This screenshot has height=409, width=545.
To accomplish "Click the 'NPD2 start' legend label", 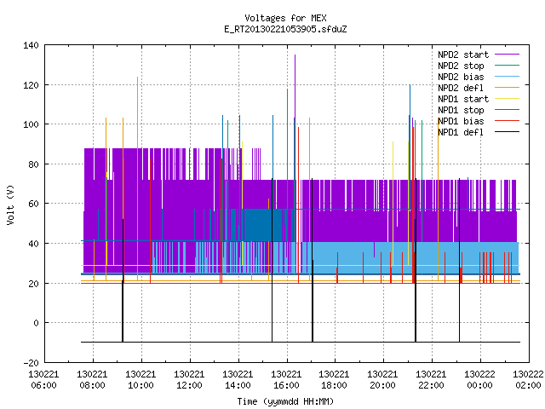I will [463, 55].
